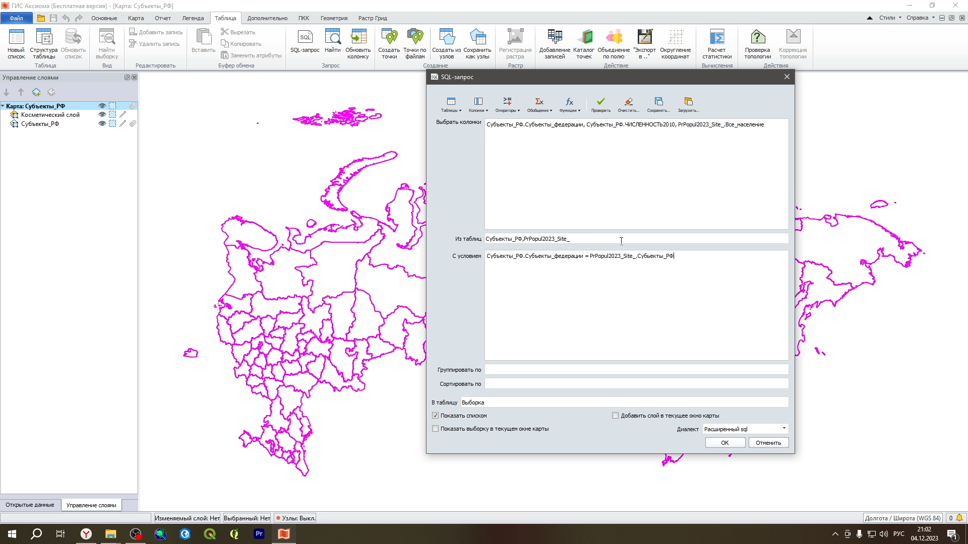Switch to Легенда ribbon tab

click(193, 18)
